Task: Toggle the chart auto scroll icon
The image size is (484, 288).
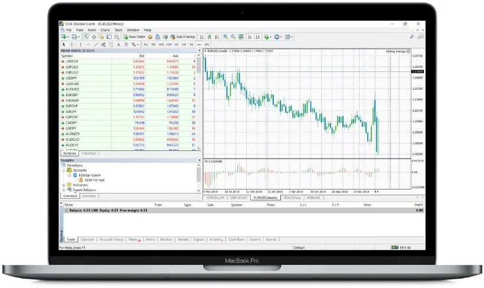Action: (x=250, y=37)
